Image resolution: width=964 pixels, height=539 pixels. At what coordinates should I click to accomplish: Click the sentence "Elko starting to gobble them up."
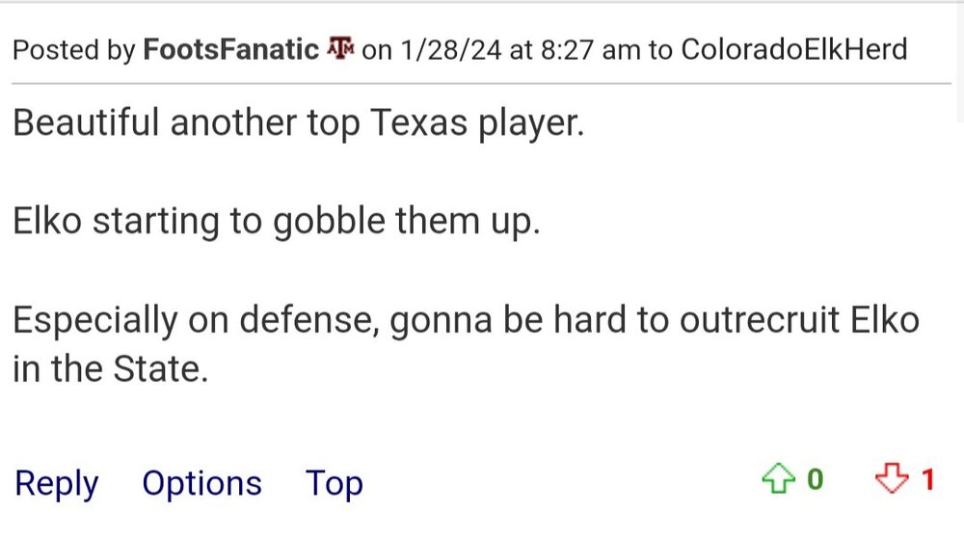(277, 222)
